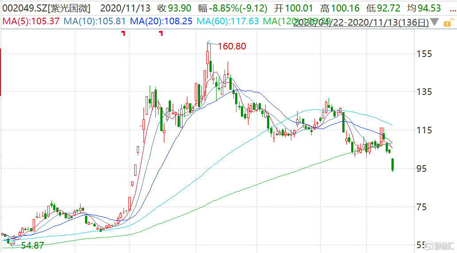Click the closing price 收93.90
457x253 pixels.
tap(174, 8)
